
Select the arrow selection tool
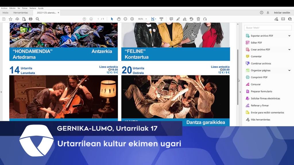(x=112, y=19)
